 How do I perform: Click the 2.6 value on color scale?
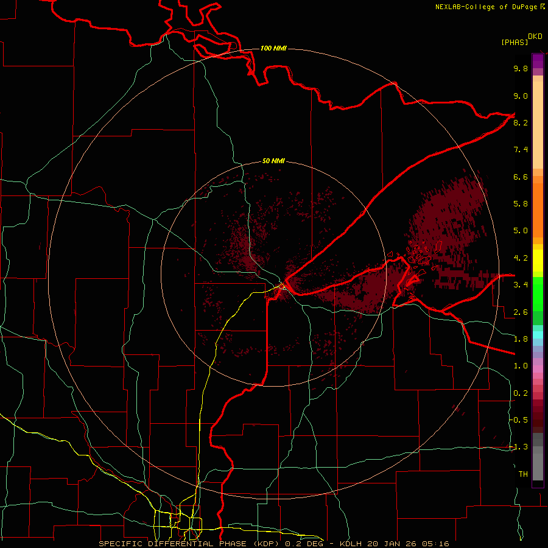pyautogui.click(x=521, y=312)
